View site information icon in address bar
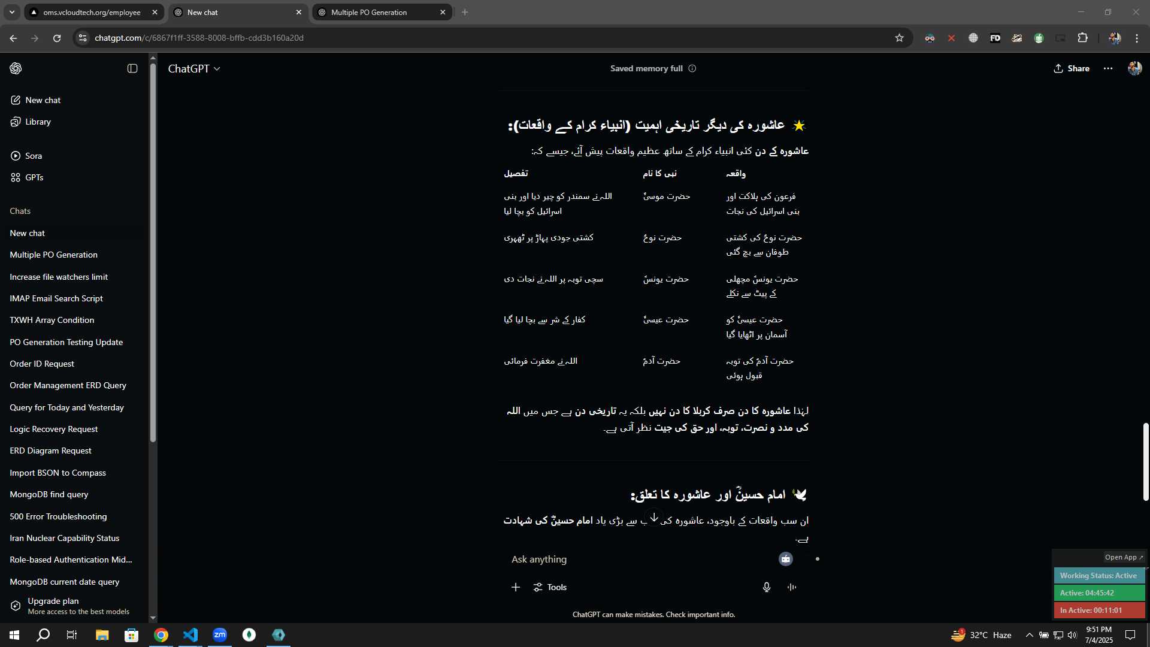This screenshot has width=1150, height=647. pos(83,38)
